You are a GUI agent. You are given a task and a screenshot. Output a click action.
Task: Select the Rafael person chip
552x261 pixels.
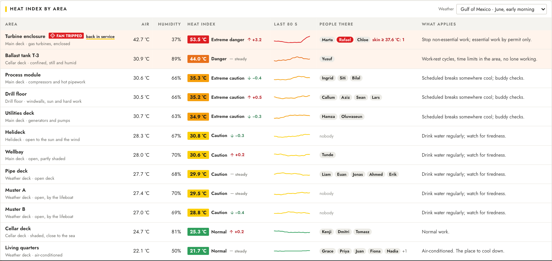(345, 40)
